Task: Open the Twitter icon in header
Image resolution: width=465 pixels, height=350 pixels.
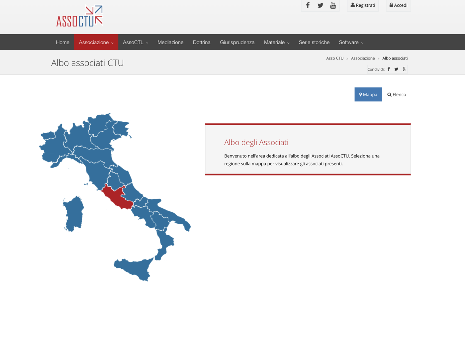Action: click(x=320, y=5)
